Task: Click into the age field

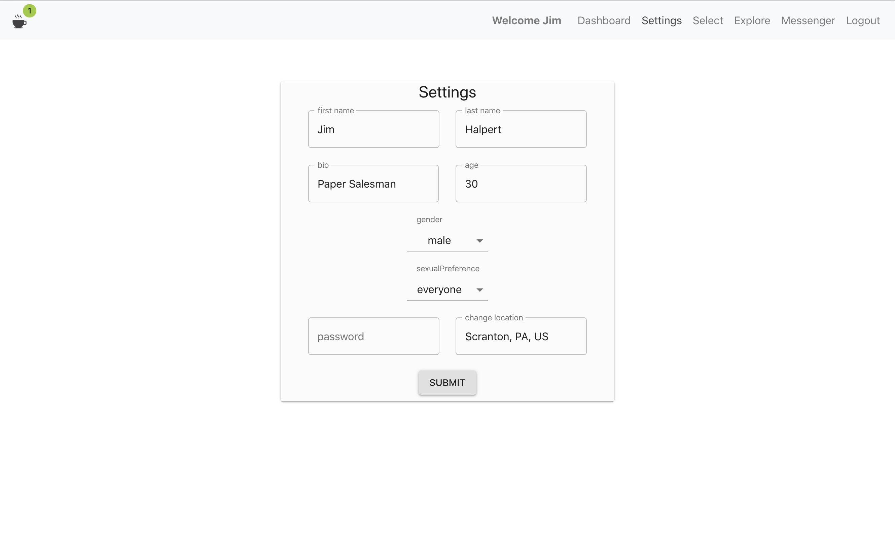Action: click(521, 184)
